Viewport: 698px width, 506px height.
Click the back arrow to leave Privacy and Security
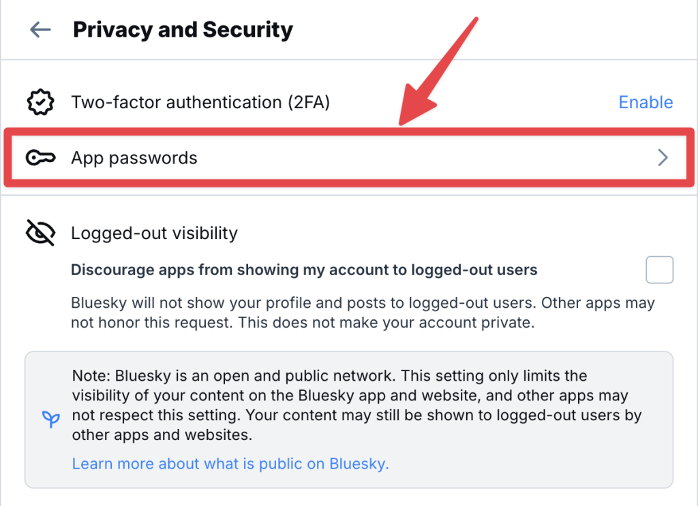point(40,29)
